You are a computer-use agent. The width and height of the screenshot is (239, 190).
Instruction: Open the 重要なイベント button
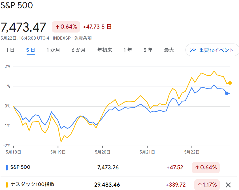212,50
